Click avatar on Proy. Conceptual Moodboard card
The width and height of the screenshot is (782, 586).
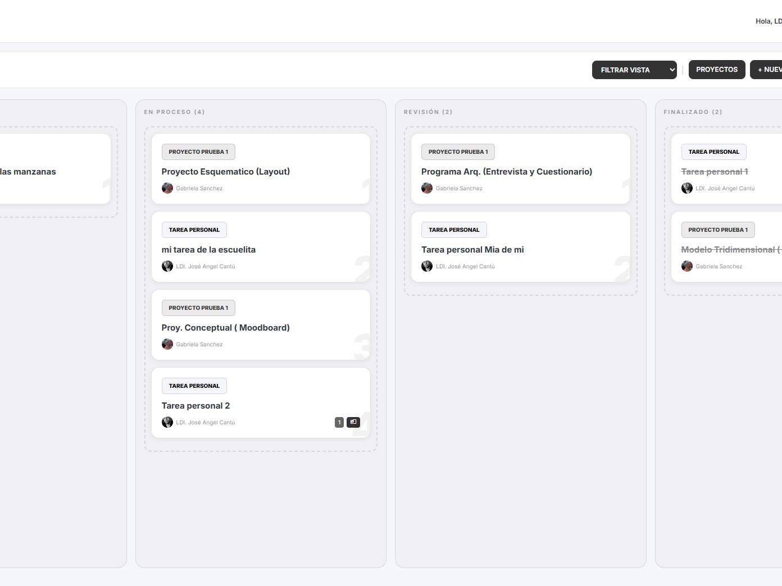[x=167, y=344]
